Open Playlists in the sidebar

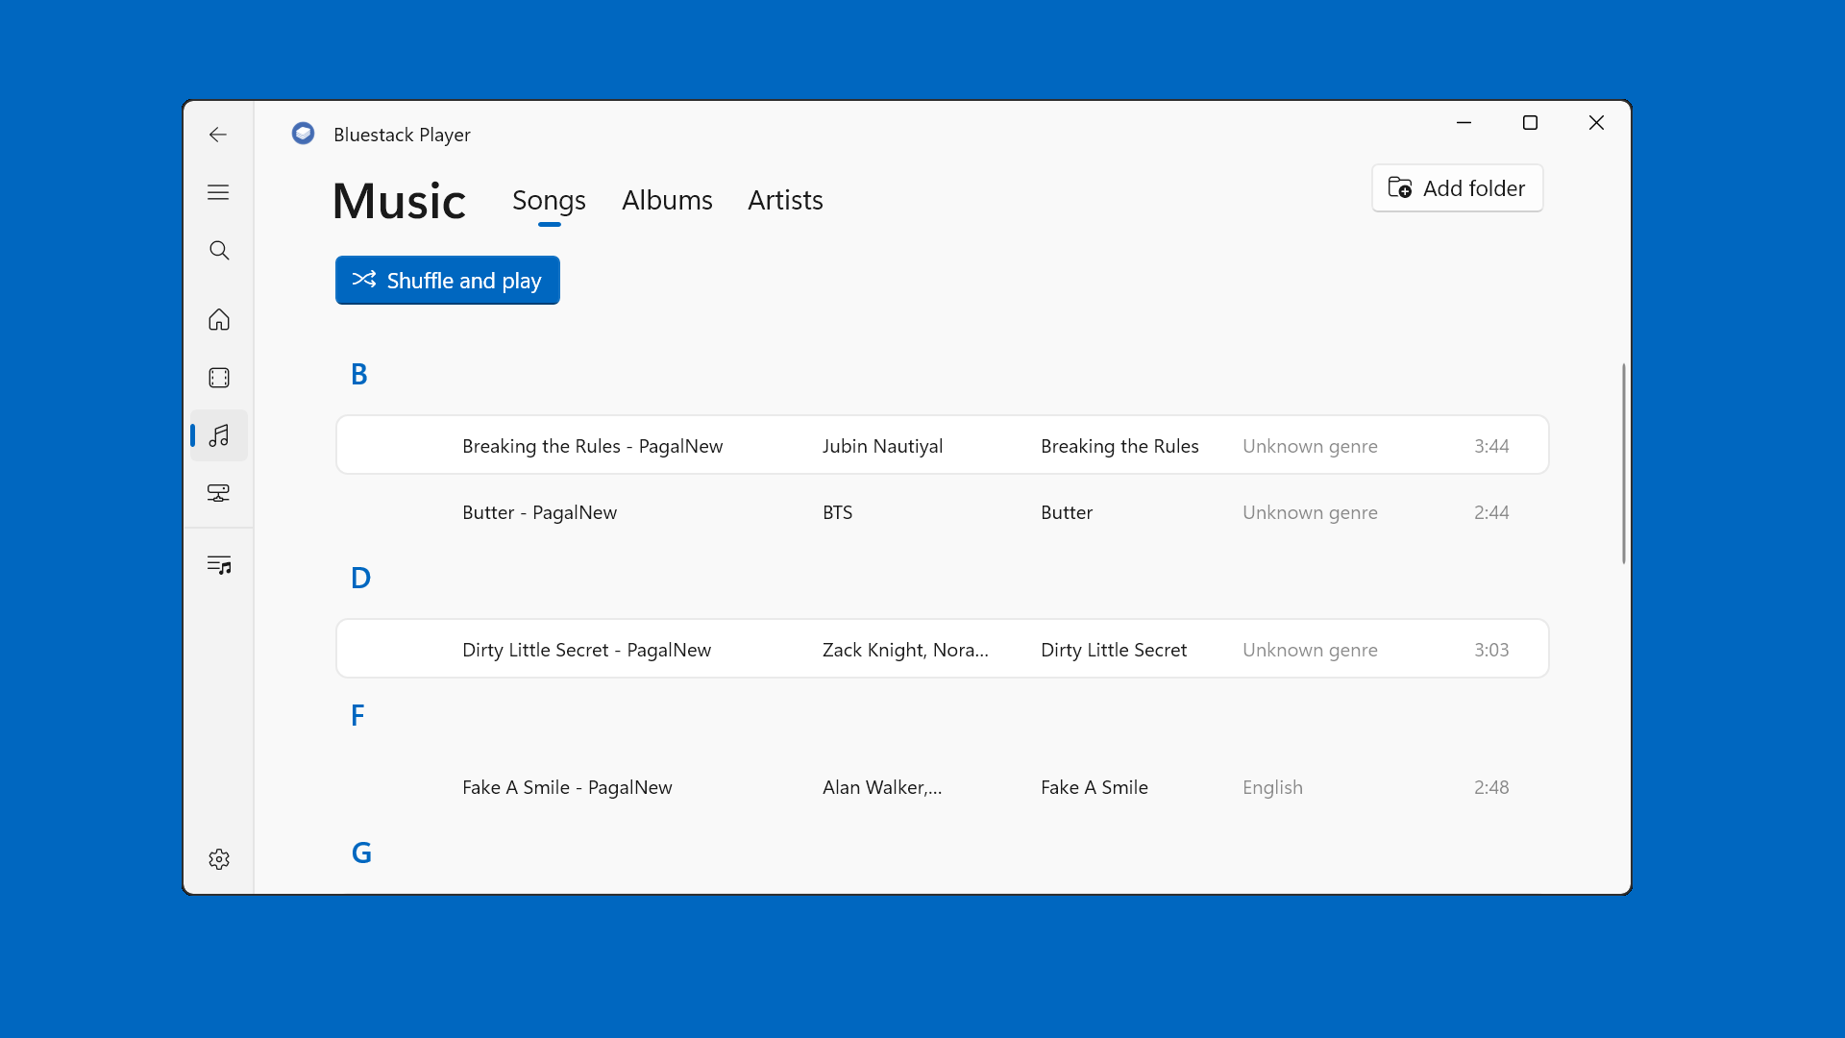tap(219, 564)
